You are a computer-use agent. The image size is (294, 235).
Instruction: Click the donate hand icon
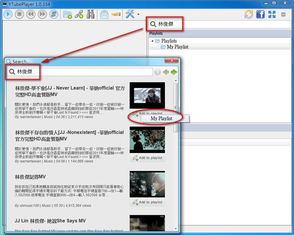[x=116, y=14]
